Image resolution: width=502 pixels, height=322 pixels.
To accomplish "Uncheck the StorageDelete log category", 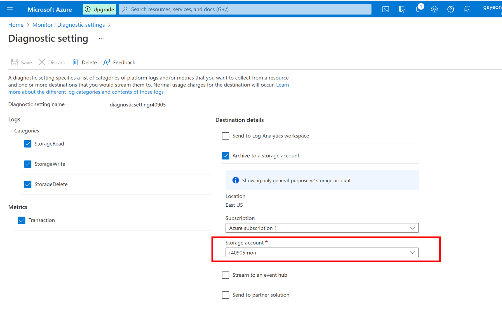I will (28, 184).
